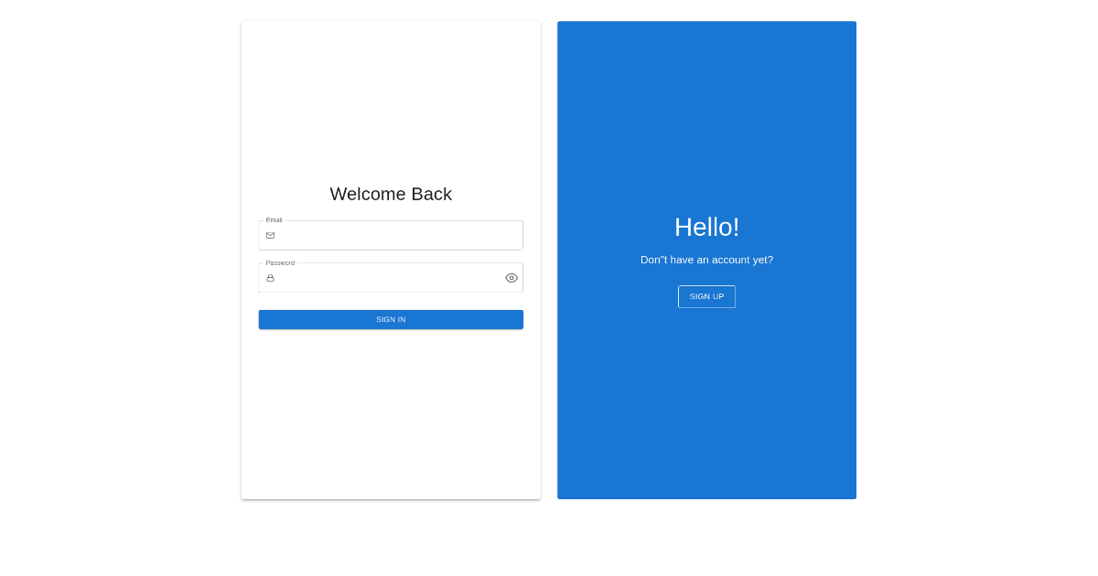The image size is (1098, 576).
Task: Click page background beneath the login card
Action: coord(391,539)
